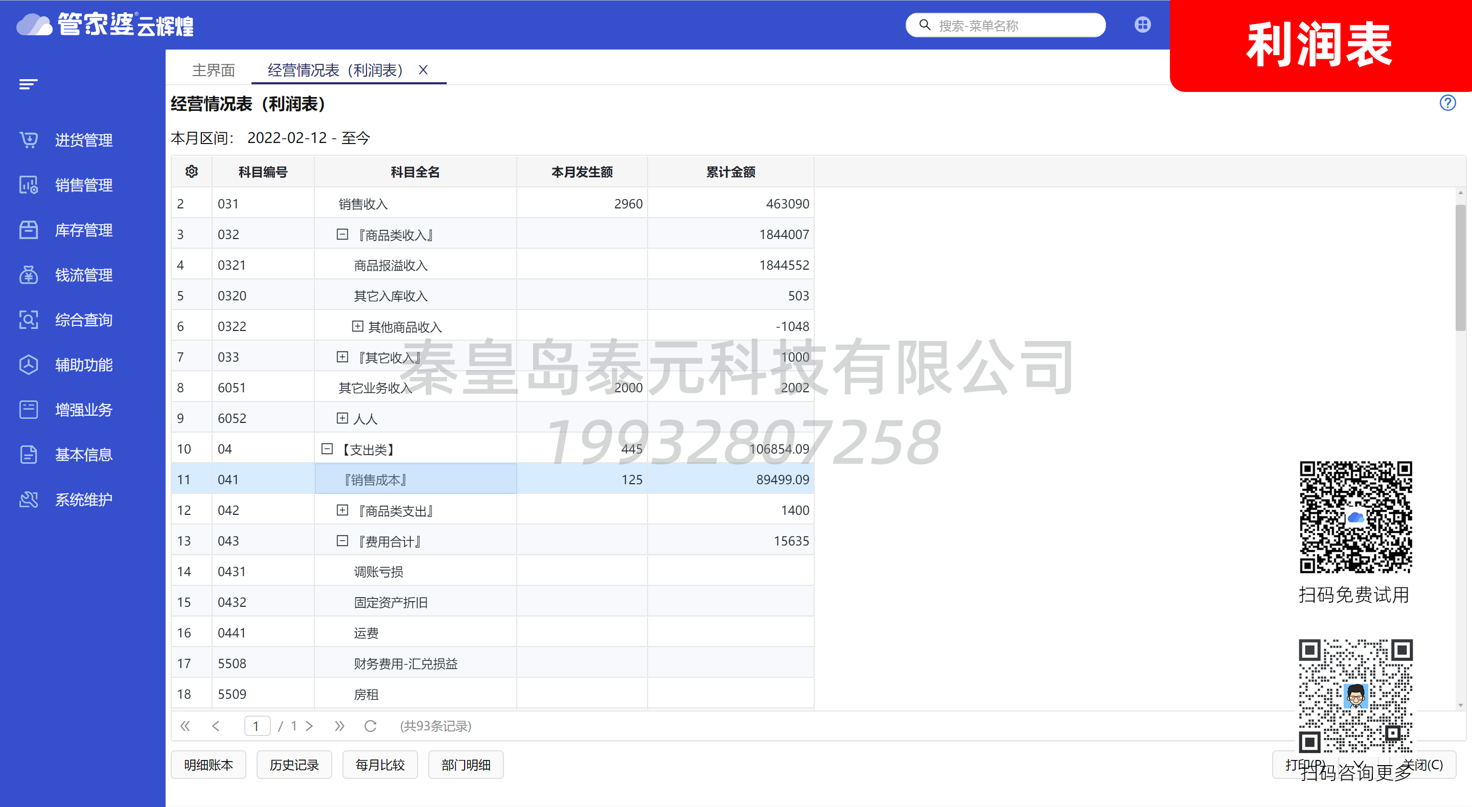The height and width of the screenshot is (807, 1472).
Task: Click the search magnifier icon
Action: (x=925, y=25)
